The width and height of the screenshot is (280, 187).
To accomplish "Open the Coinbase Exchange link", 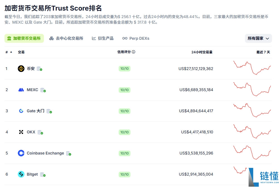I will click(x=45, y=153).
